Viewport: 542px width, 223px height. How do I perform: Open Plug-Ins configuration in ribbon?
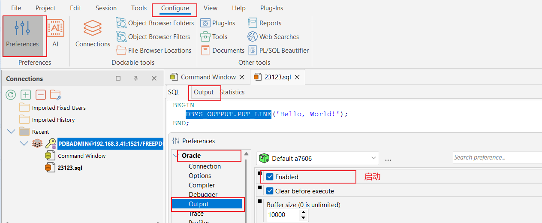(x=218, y=23)
